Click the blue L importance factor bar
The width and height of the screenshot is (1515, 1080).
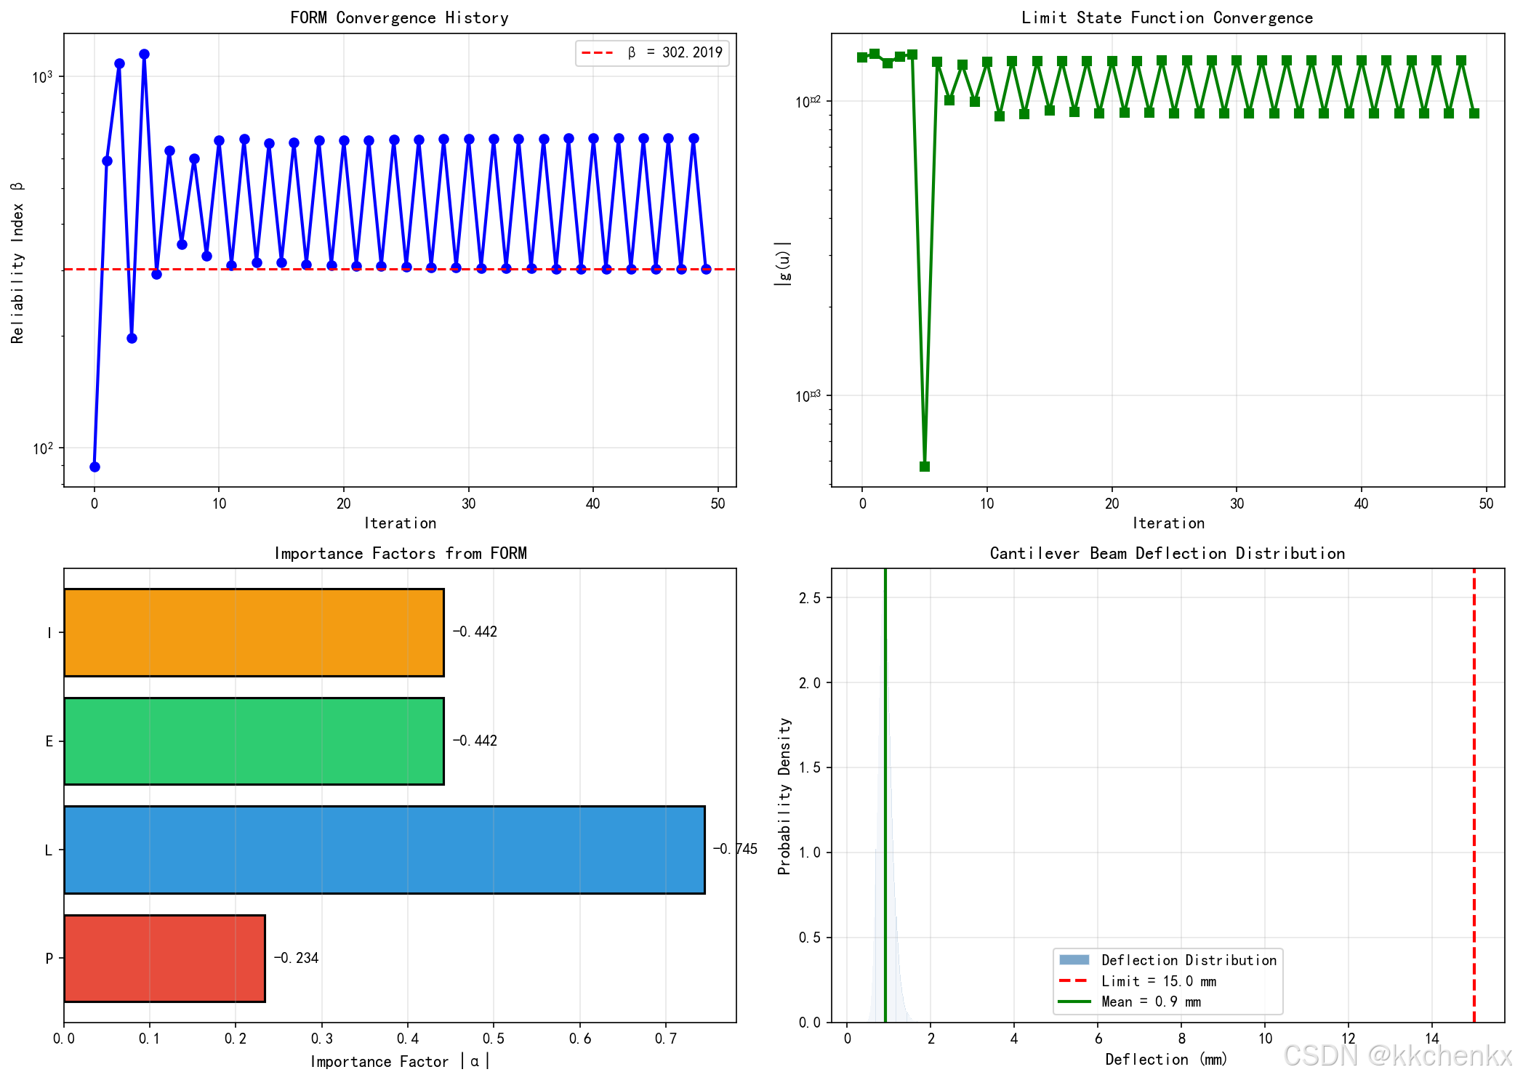click(x=384, y=850)
